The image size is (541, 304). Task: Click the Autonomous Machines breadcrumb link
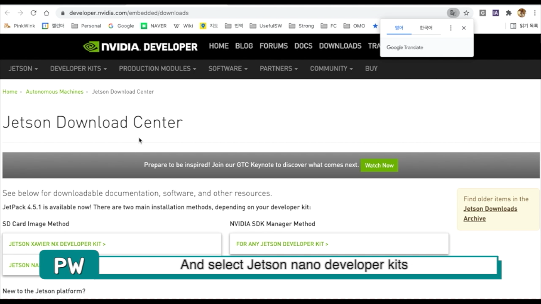click(x=55, y=92)
